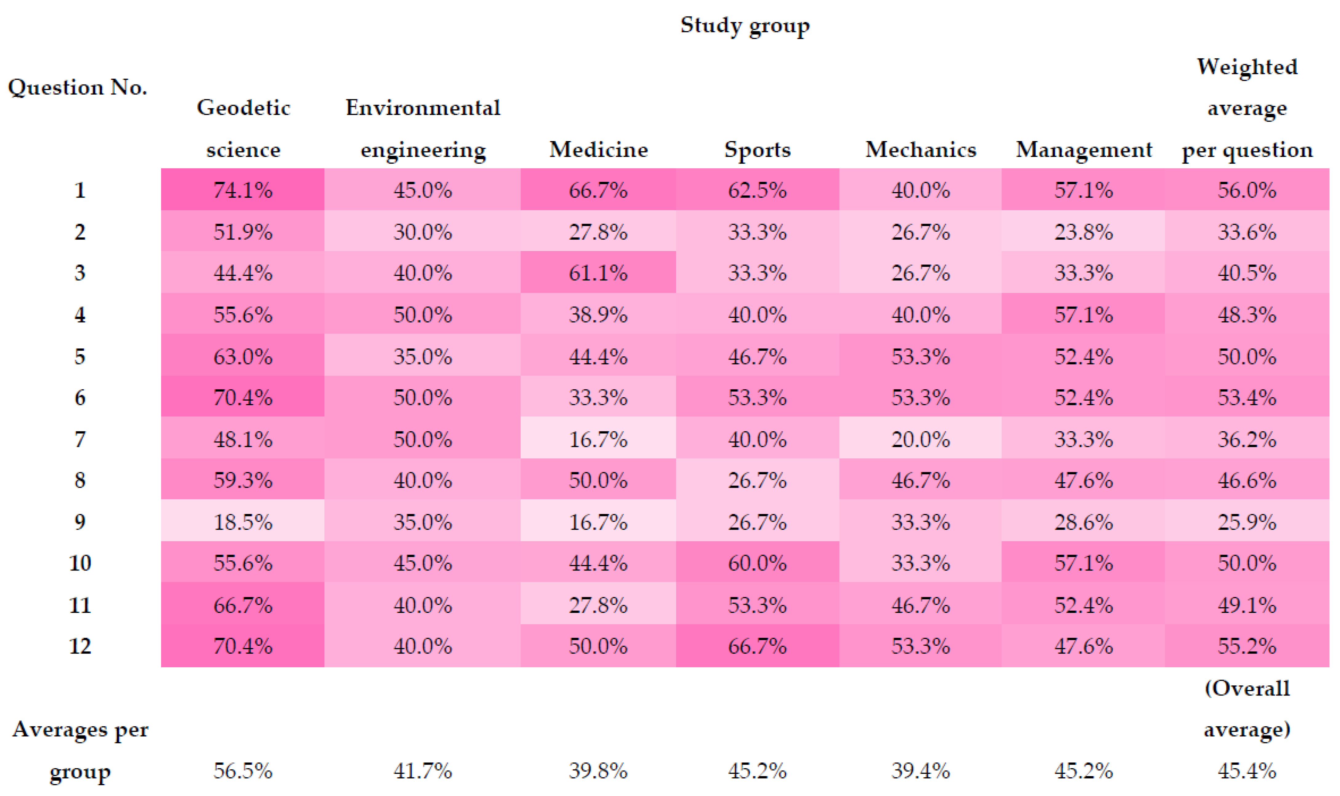Click the Geodetic science column header
The height and width of the screenshot is (796, 1340).
243,129
